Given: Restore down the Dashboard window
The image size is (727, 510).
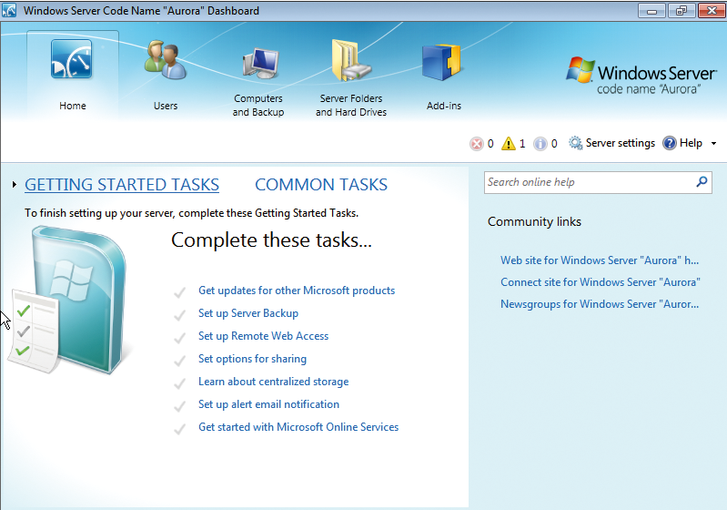Looking at the screenshot, I should tap(681, 10).
